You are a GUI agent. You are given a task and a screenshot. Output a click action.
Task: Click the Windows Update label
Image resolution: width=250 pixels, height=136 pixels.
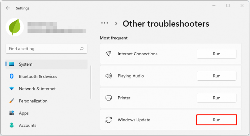click(134, 120)
